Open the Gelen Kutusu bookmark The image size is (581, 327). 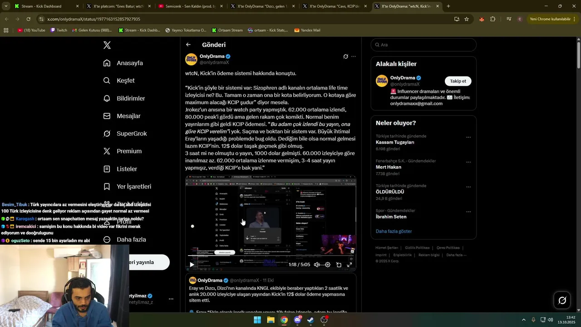pos(92,30)
